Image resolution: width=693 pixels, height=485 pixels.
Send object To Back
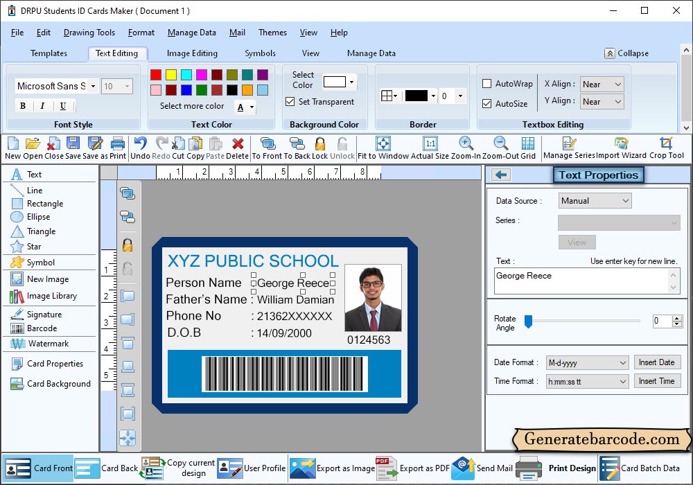tap(297, 148)
